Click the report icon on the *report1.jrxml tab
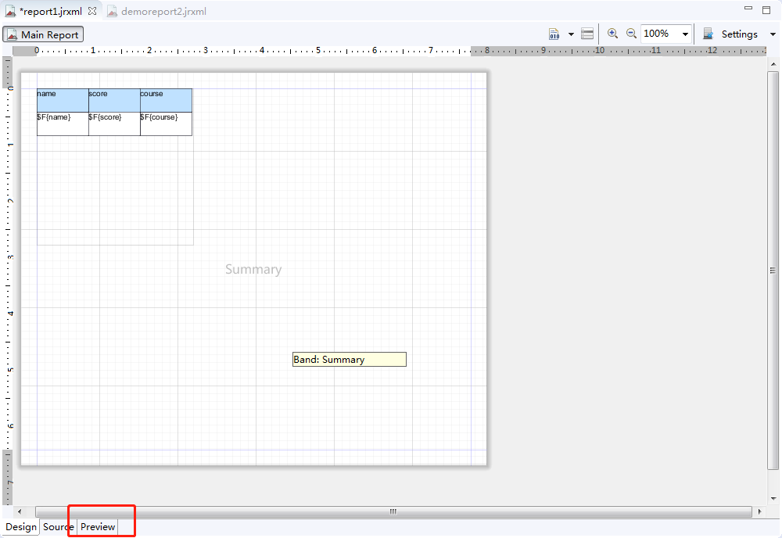The image size is (782, 538). pos(11,11)
